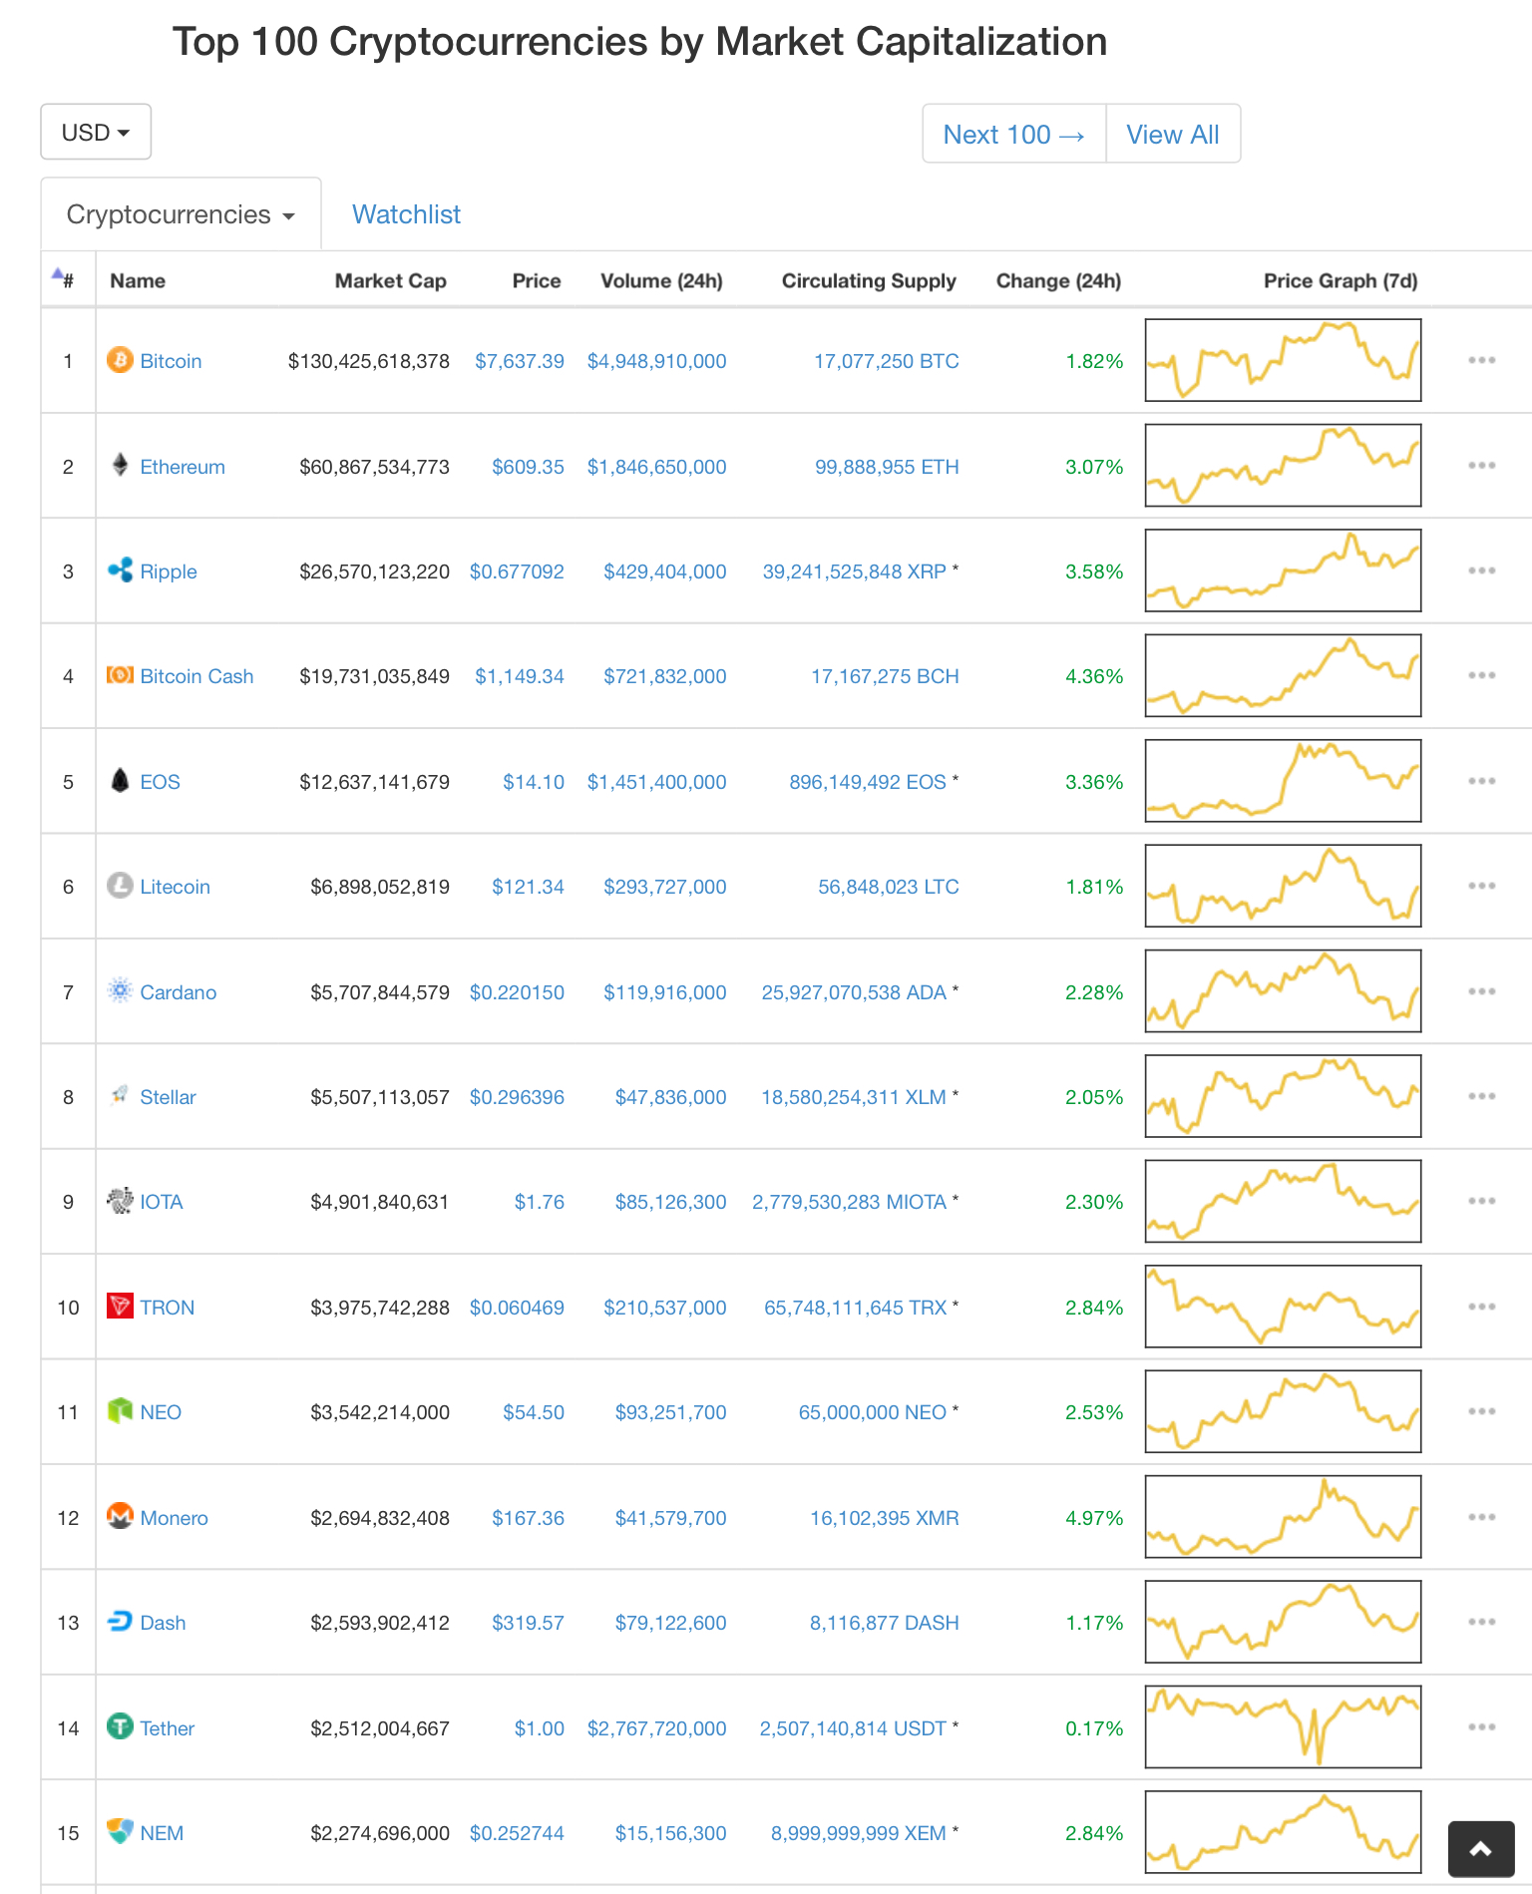Click the Bitcoin coin logo icon
Viewport: 1532px width, 1894px height.
click(x=120, y=360)
